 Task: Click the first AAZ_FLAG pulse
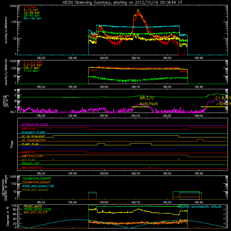tap(53, 160)
